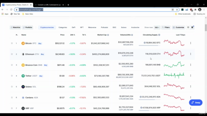Screen dimensions: 207x116
Task: Switch to list view layout icon
Action: (188, 27)
